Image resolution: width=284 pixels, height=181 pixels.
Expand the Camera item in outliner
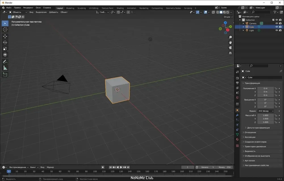pos(243,23)
